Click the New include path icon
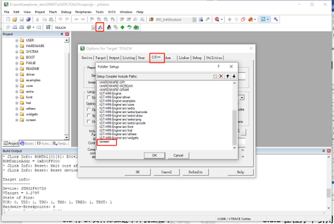The height and width of the screenshot is (224, 334). 215,76
